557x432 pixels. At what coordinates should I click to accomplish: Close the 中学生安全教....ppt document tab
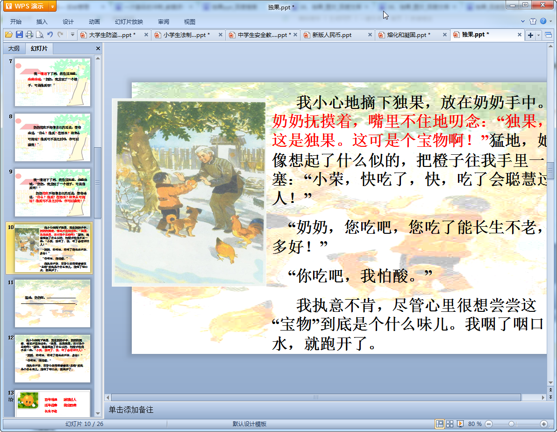pyautogui.click(x=295, y=35)
